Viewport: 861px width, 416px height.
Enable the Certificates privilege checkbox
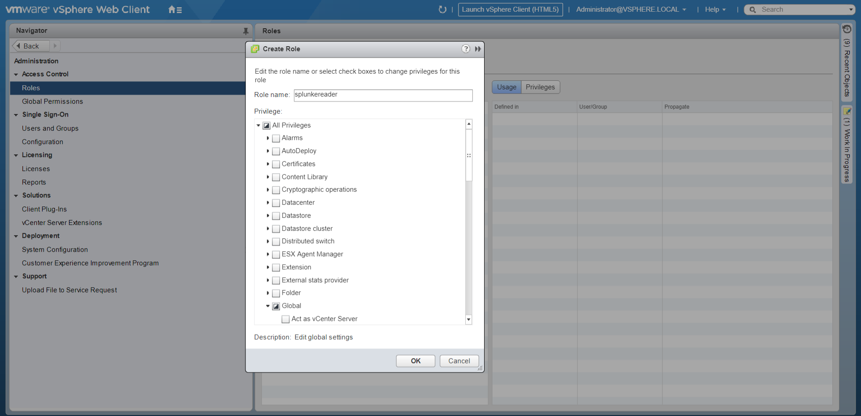click(276, 164)
